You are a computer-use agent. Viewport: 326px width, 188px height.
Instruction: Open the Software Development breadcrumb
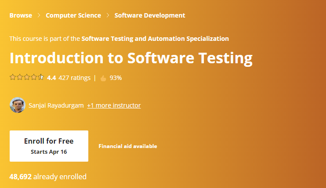[x=150, y=15]
